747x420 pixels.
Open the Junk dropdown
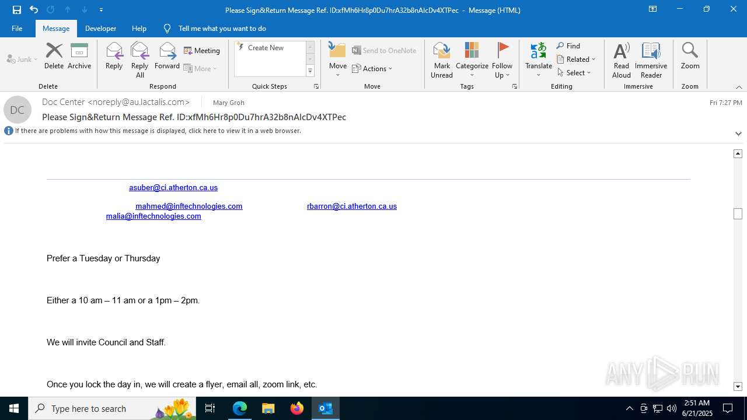22,59
